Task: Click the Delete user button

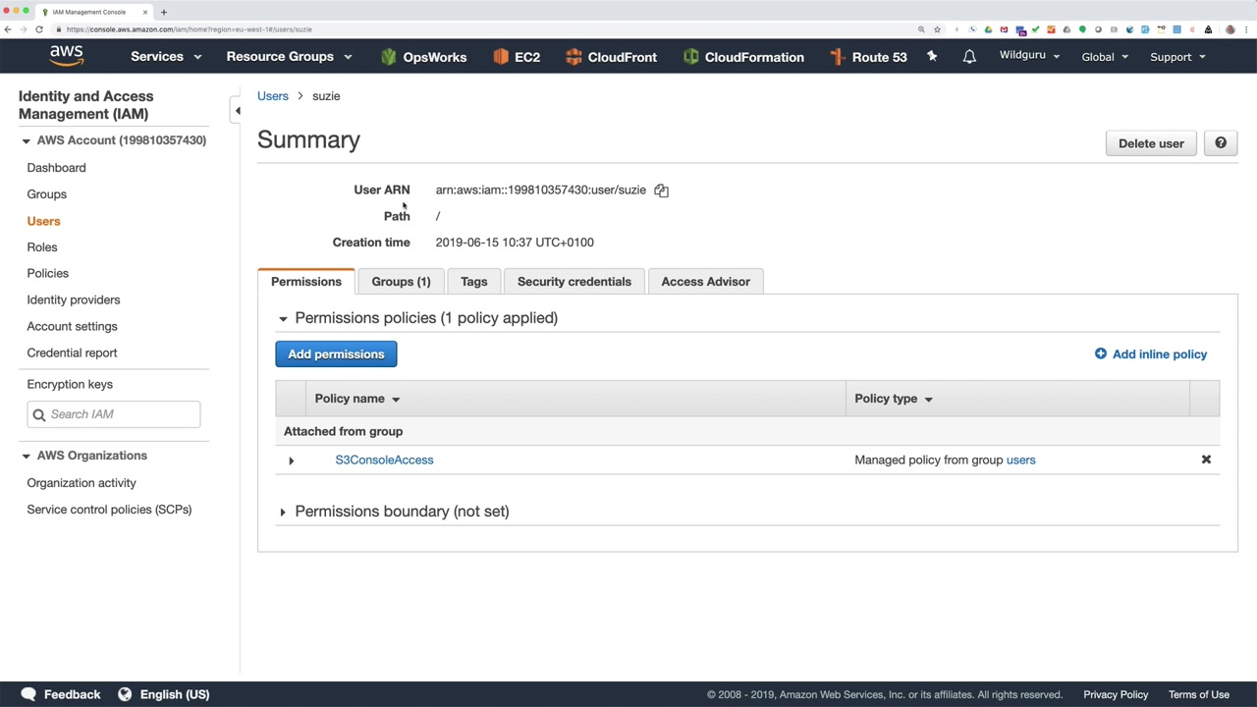Action: 1151,143
